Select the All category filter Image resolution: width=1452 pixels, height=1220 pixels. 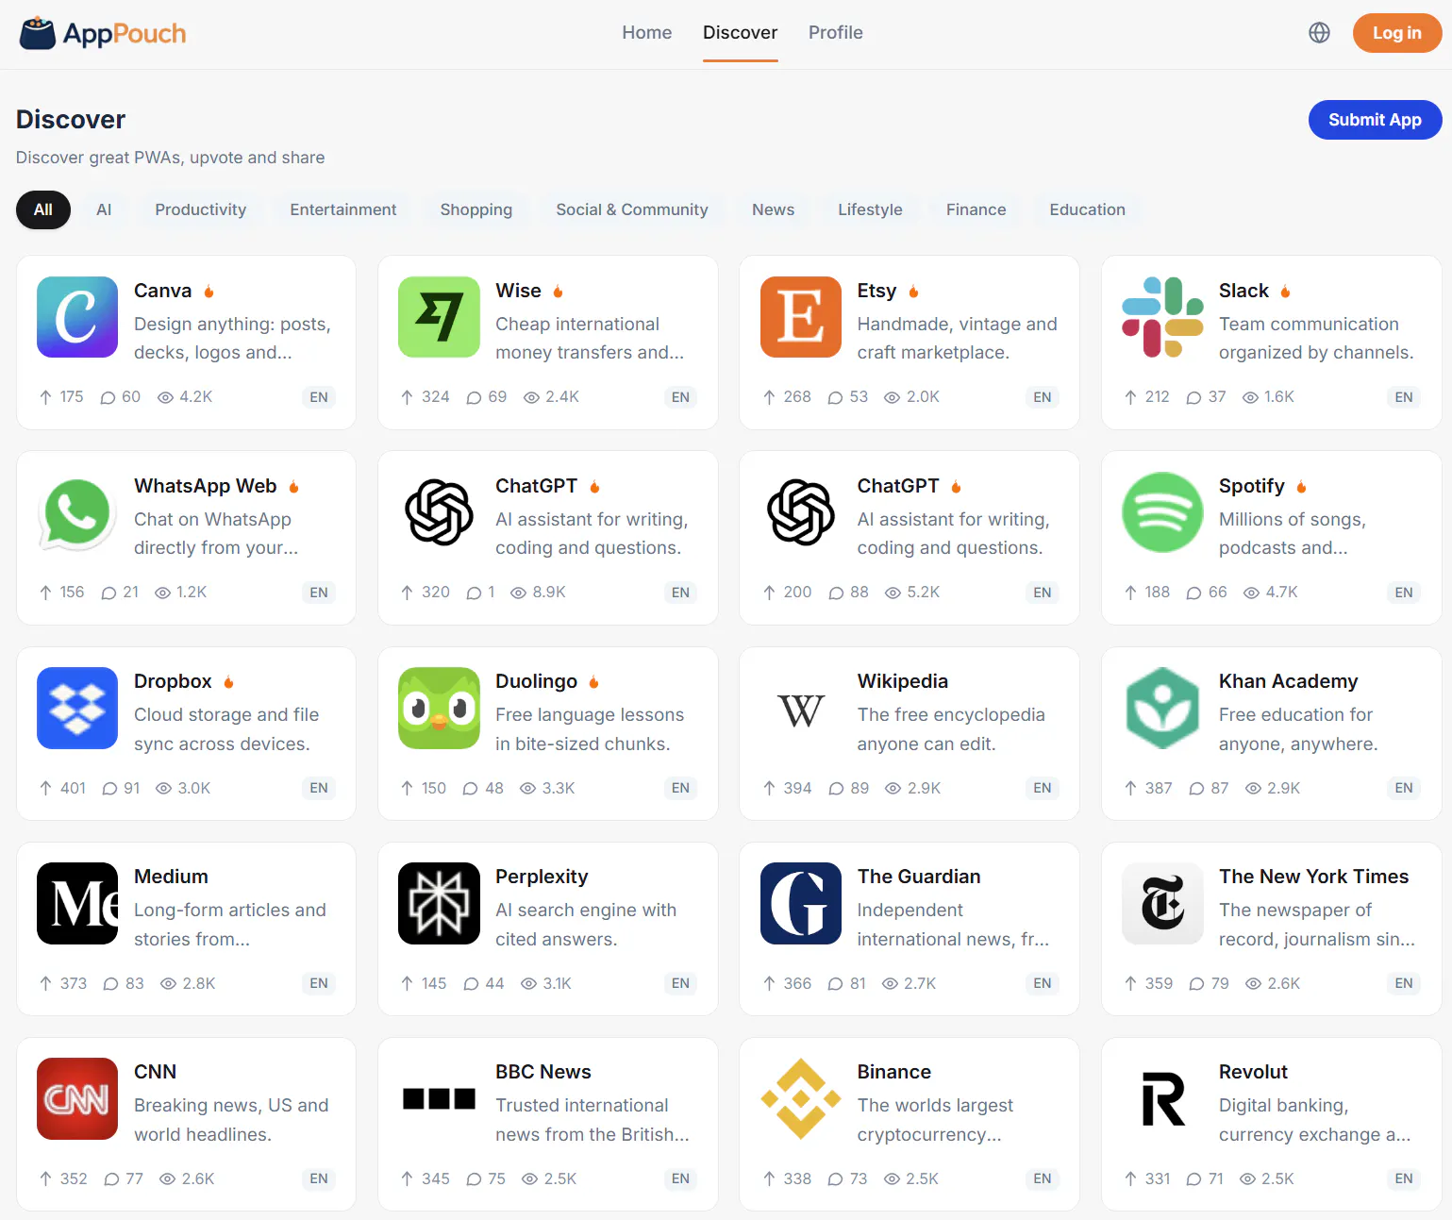(x=43, y=209)
